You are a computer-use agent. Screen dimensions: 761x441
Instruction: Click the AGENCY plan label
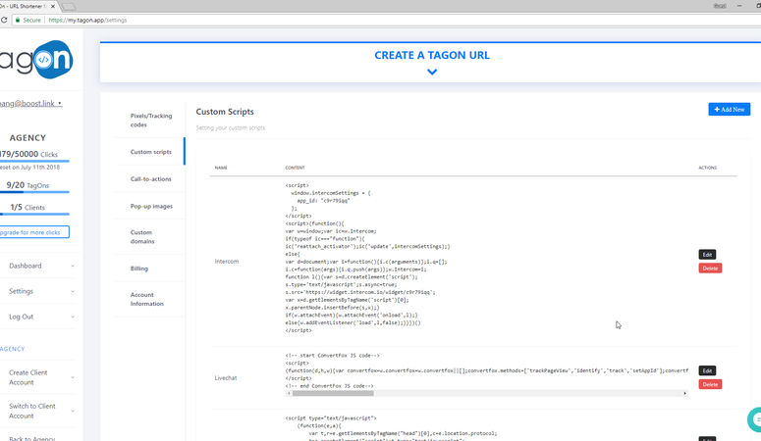tap(27, 137)
